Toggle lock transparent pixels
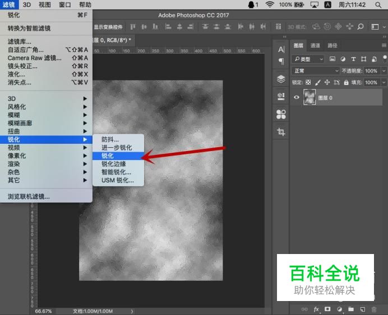Image resolution: width=388 pixels, height=315 pixels. 308,82
